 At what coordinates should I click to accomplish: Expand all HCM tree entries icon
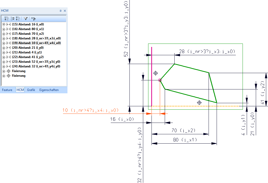(18, 18)
